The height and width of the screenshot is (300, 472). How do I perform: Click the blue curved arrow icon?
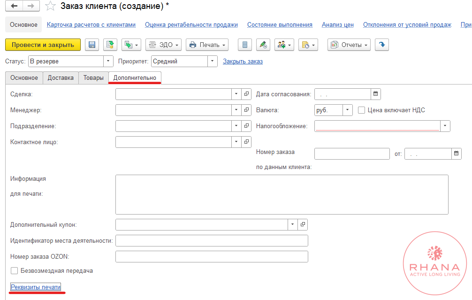click(x=382, y=45)
